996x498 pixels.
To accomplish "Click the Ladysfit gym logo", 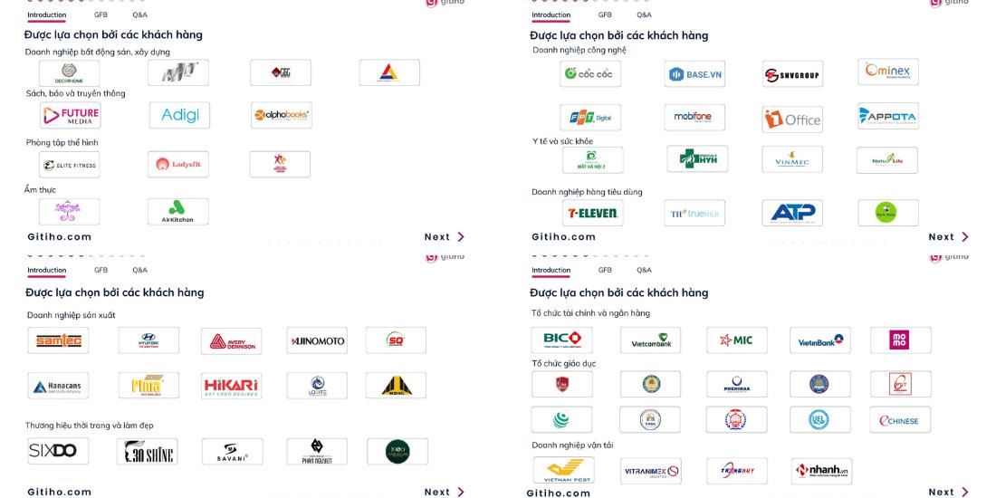I will pos(178,164).
